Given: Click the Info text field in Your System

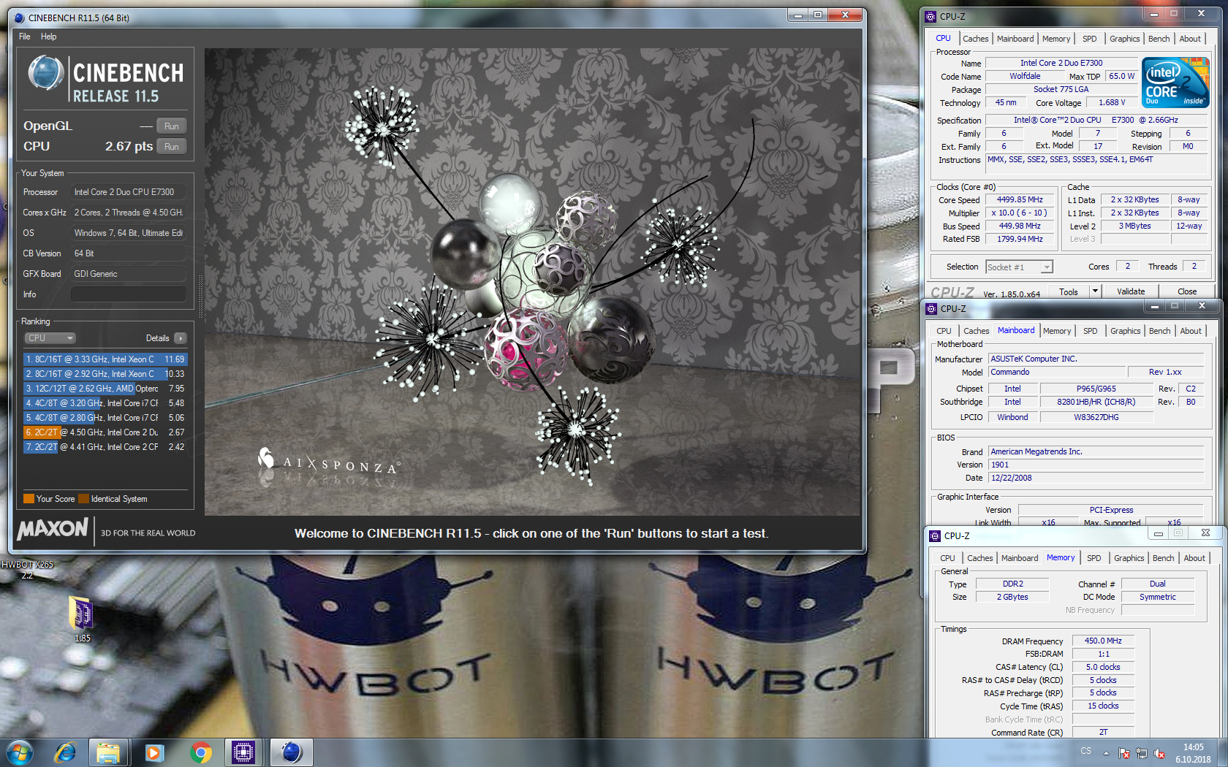Looking at the screenshot, I should pyautogui.click(x=128, y=294).
